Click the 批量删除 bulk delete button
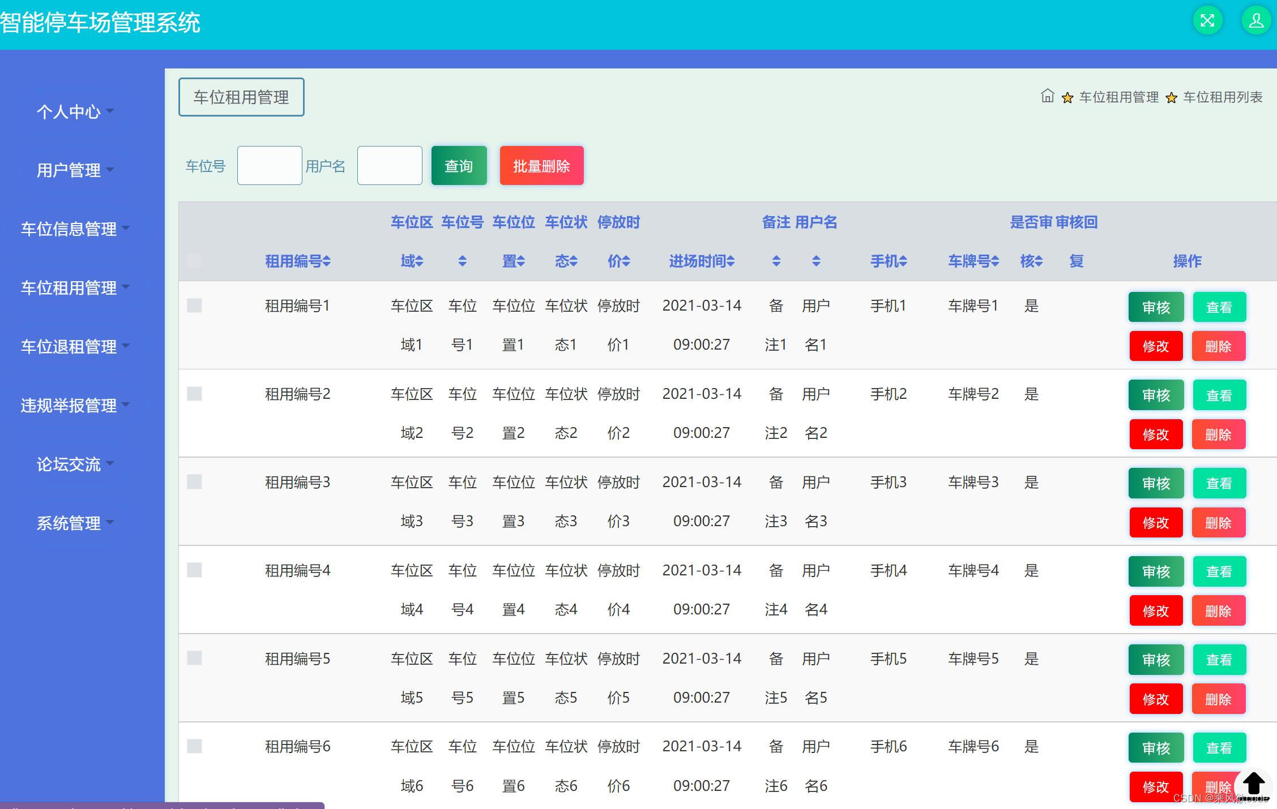The image size is (1277, 809). (541, 165)
